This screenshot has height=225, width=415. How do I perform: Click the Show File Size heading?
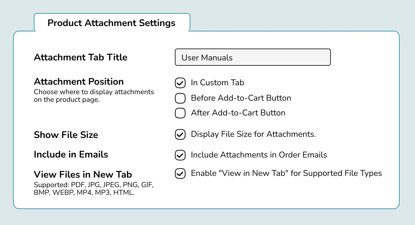click(x=66, y=135)
